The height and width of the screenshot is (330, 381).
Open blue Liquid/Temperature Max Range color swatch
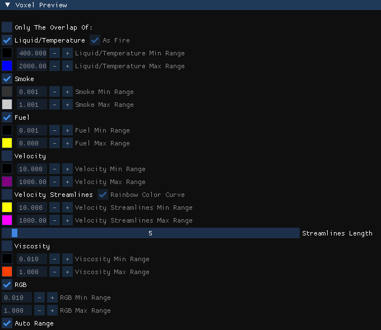[x=7, y=66]
